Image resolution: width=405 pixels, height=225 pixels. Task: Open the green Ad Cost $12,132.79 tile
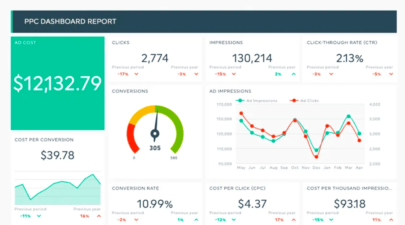(58, 83)
